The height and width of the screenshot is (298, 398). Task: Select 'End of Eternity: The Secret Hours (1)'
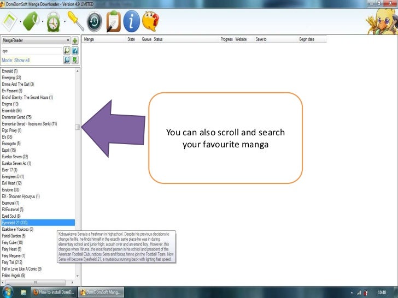27,97
